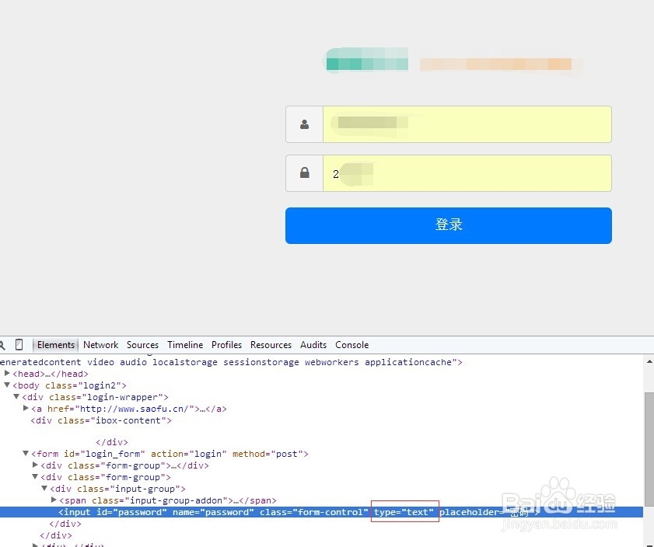Click the DevTools scrollbar up arrow

coord(649,361)
